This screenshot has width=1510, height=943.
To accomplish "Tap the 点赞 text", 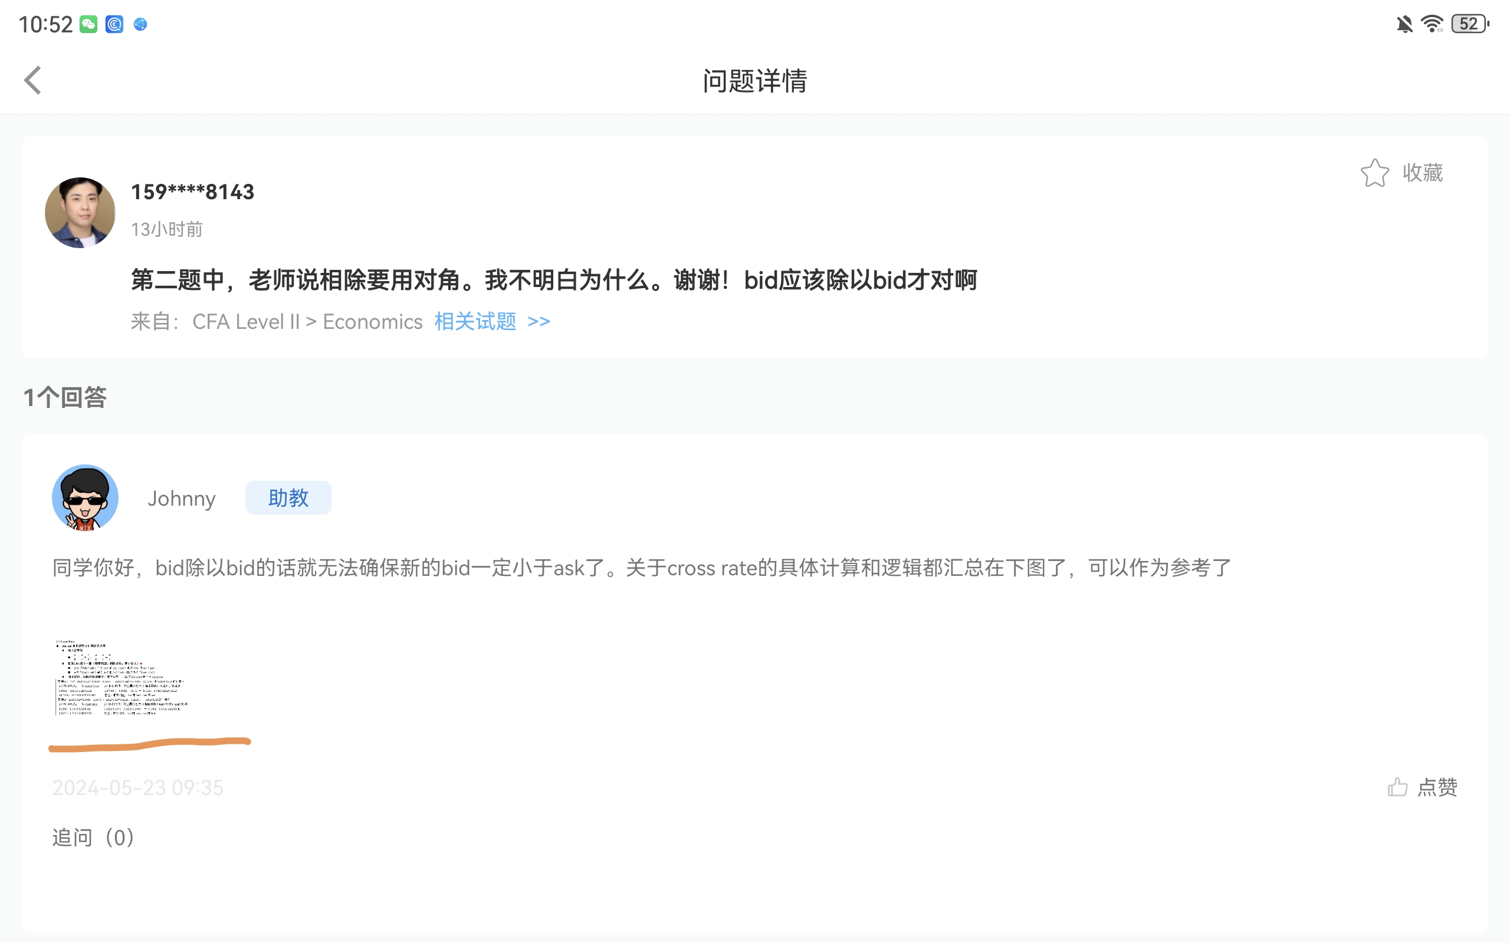I will point(1437,787).
